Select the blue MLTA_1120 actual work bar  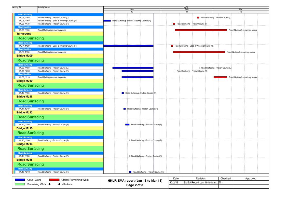(x=128, y=46)
